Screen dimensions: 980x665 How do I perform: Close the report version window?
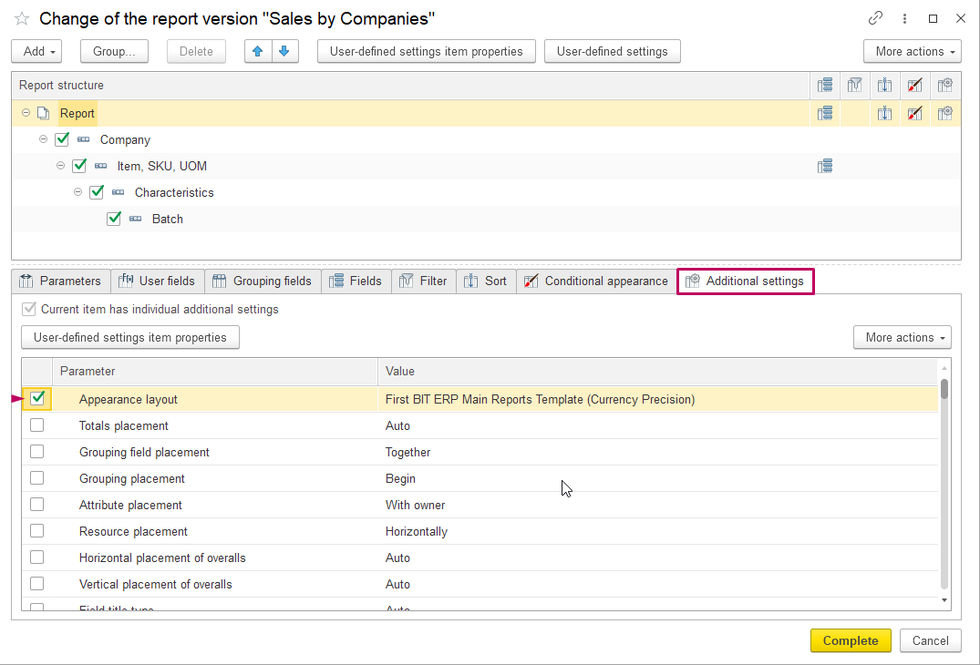(961, 19)
